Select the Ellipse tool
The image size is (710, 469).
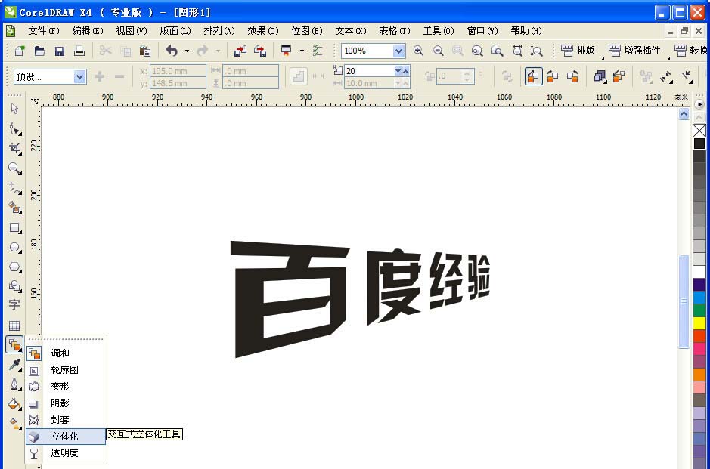pos(14,248)
